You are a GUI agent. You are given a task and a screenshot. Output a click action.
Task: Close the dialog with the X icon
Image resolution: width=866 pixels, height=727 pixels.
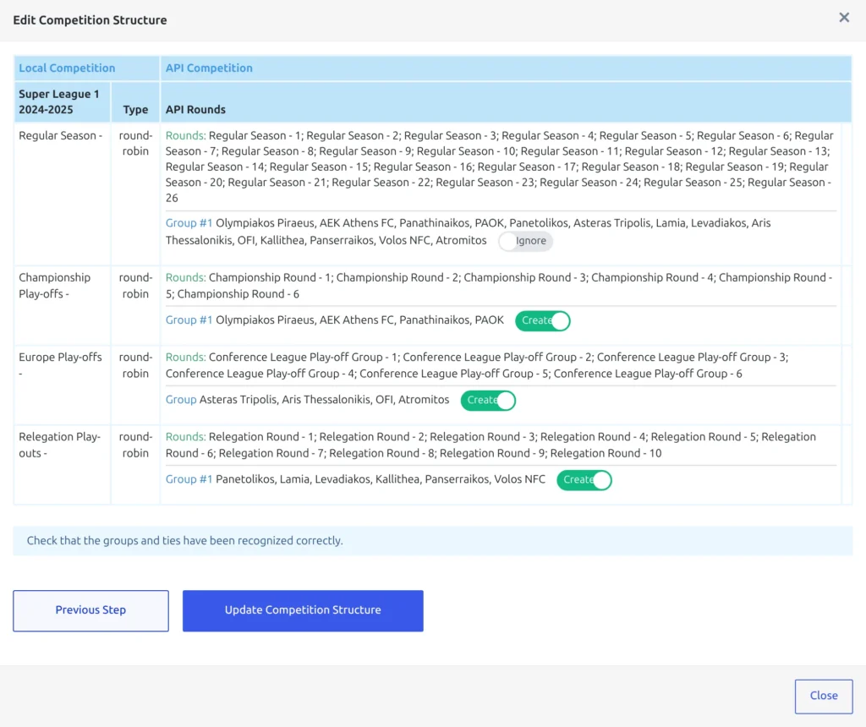844,18
